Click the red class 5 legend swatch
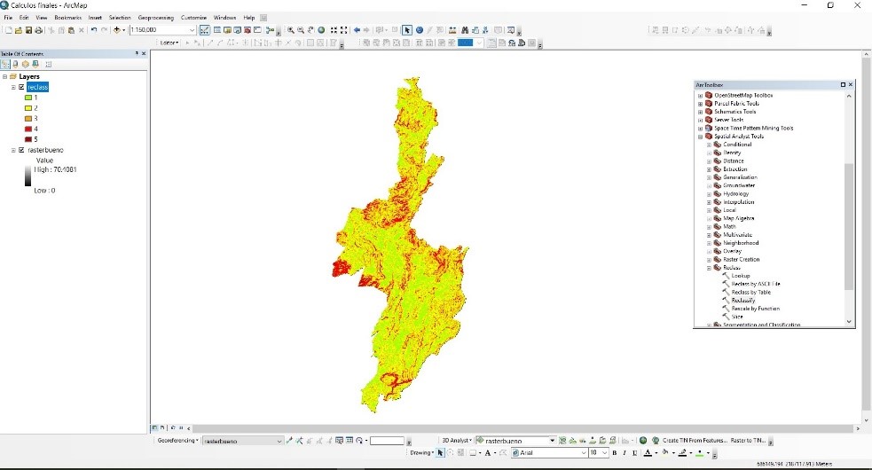 click(27, 139)
